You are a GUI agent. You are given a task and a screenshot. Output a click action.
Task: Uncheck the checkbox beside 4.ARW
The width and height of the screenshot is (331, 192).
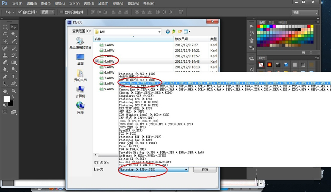[97, 61]
